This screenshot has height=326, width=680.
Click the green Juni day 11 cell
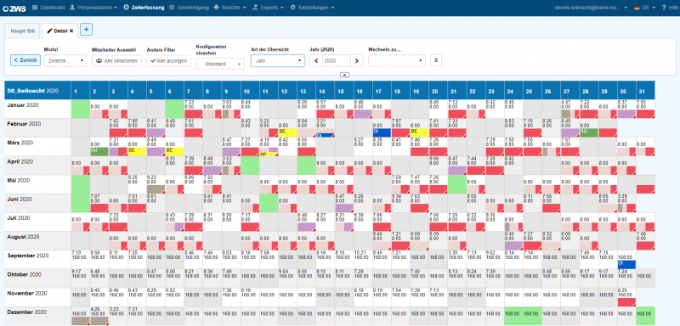click(x=269, y=203)
